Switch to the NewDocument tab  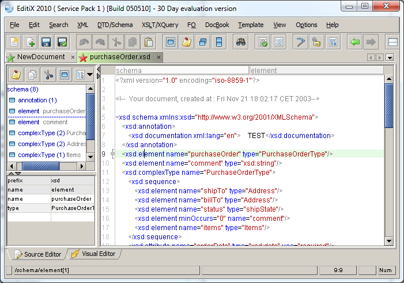coord(41,57)
